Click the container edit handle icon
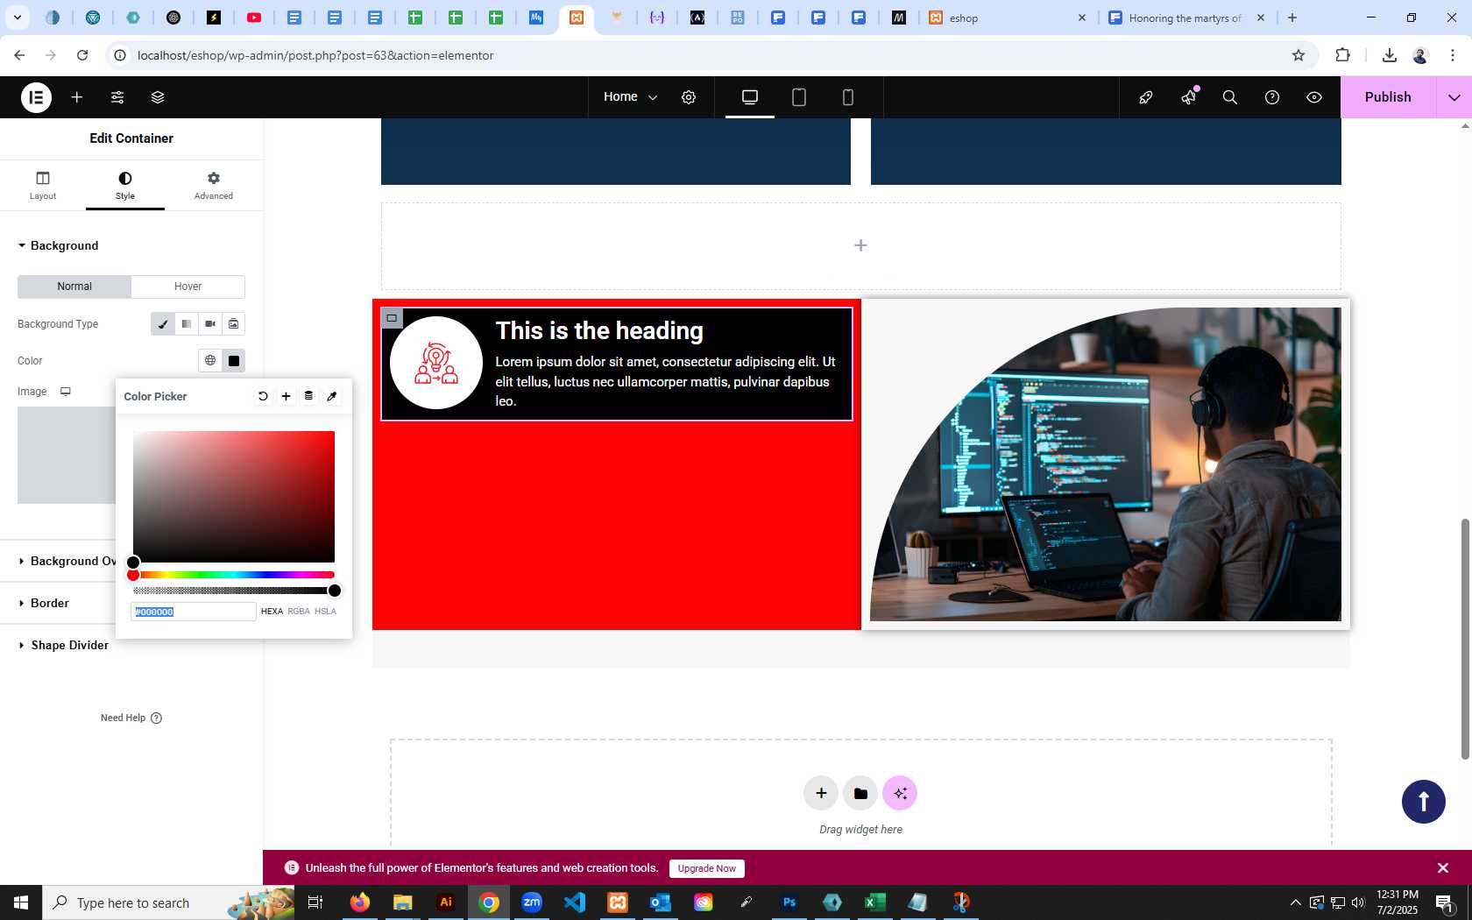This screenshot has width=1472, height=920. (x=392, y=318)
